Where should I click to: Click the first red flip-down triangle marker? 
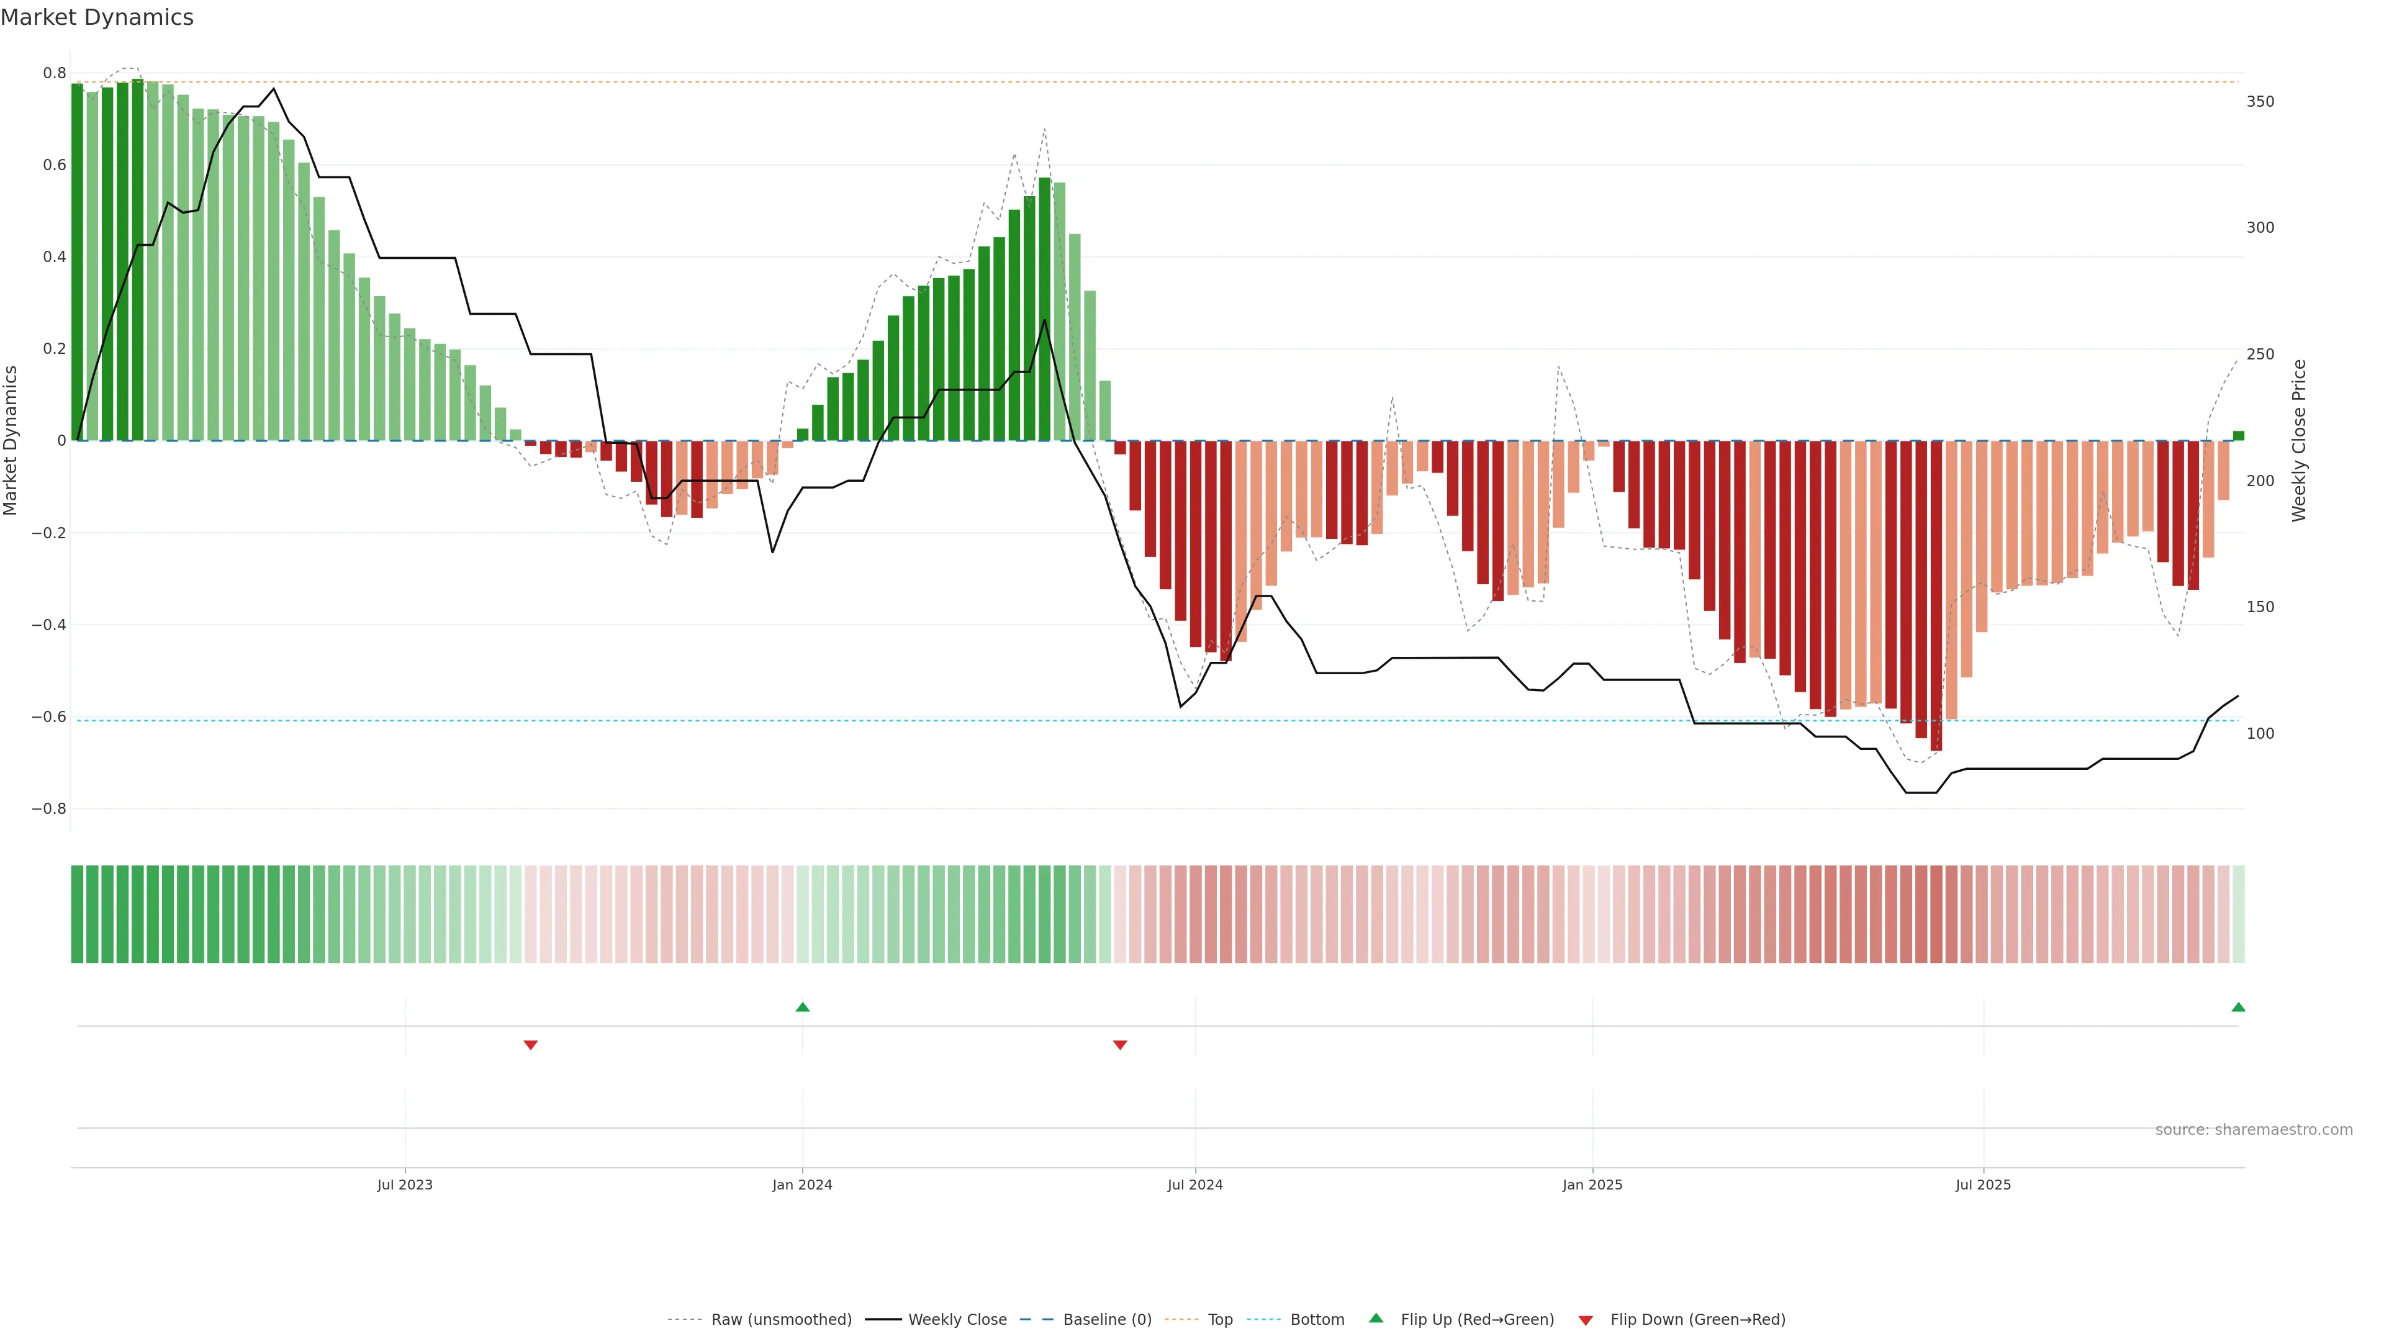point(530,1045)
